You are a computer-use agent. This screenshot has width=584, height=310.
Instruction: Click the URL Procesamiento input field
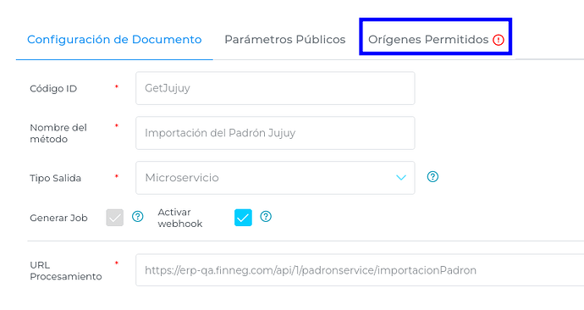(360, 270)
